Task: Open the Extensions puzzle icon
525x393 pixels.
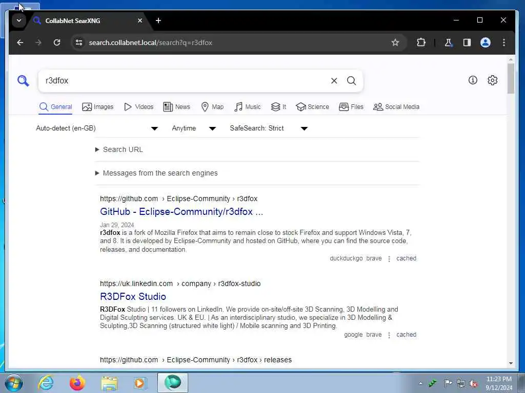Action: (421, 42)
